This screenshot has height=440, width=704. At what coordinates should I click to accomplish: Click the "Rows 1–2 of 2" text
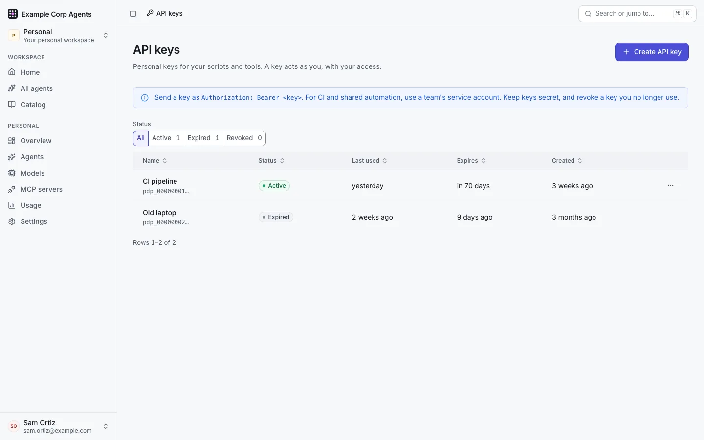pos(154,242)
